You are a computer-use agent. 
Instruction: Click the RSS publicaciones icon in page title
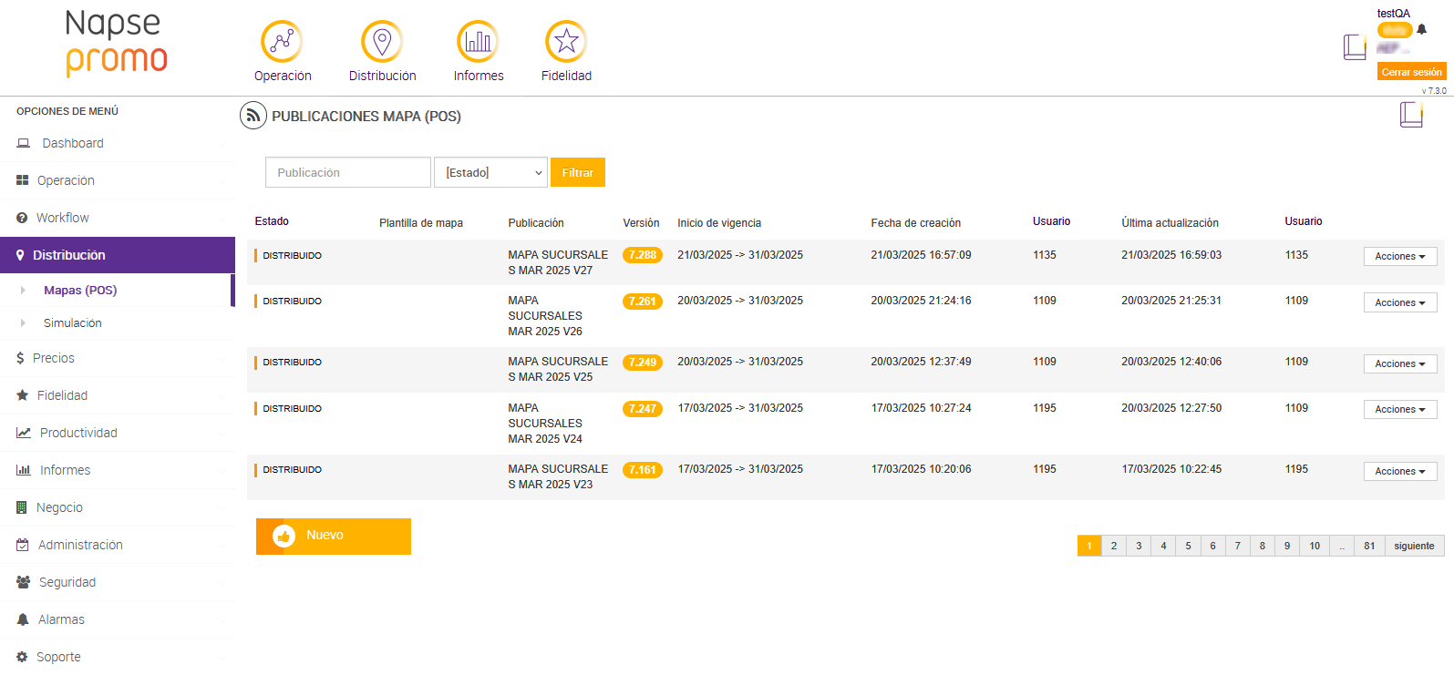(253, 116)
